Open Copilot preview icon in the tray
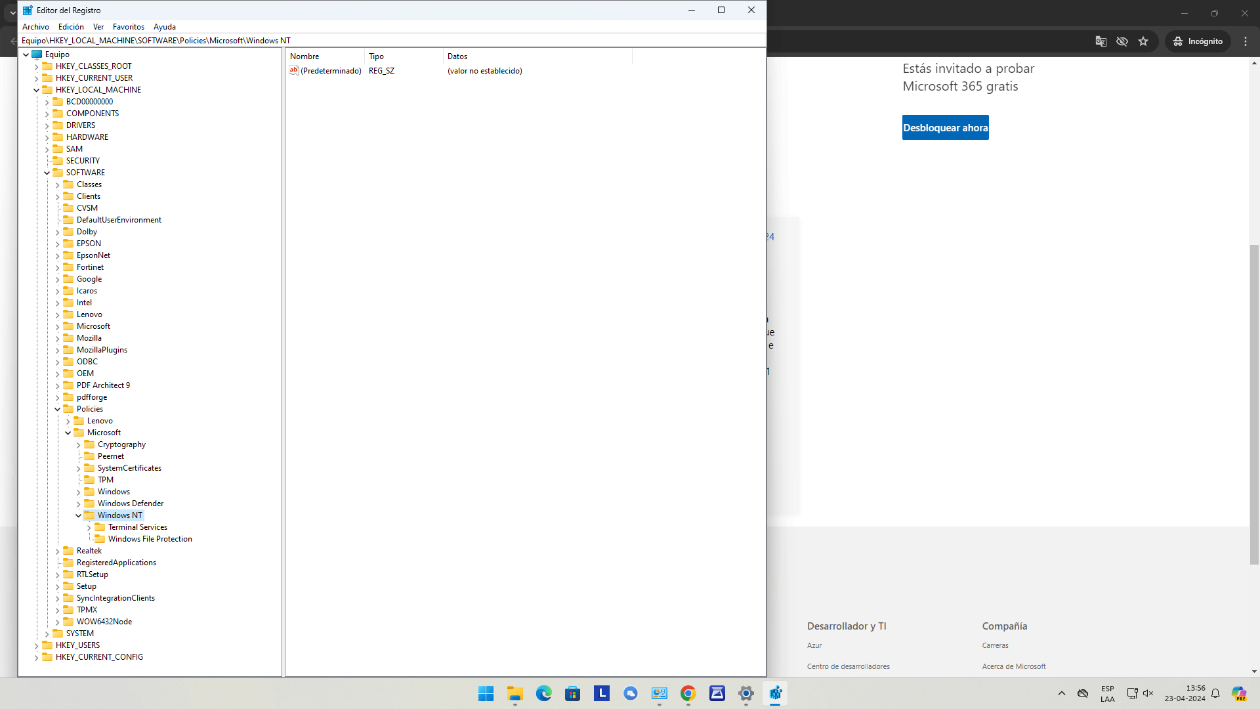 (1238, 693)
